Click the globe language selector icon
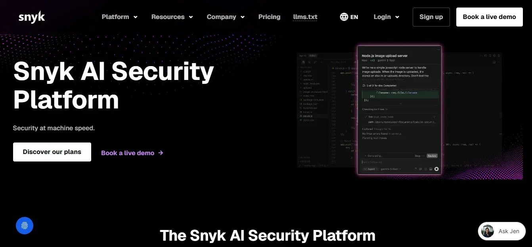The height and width of the screenshot is (247, 532). click(x=344, y=17)
